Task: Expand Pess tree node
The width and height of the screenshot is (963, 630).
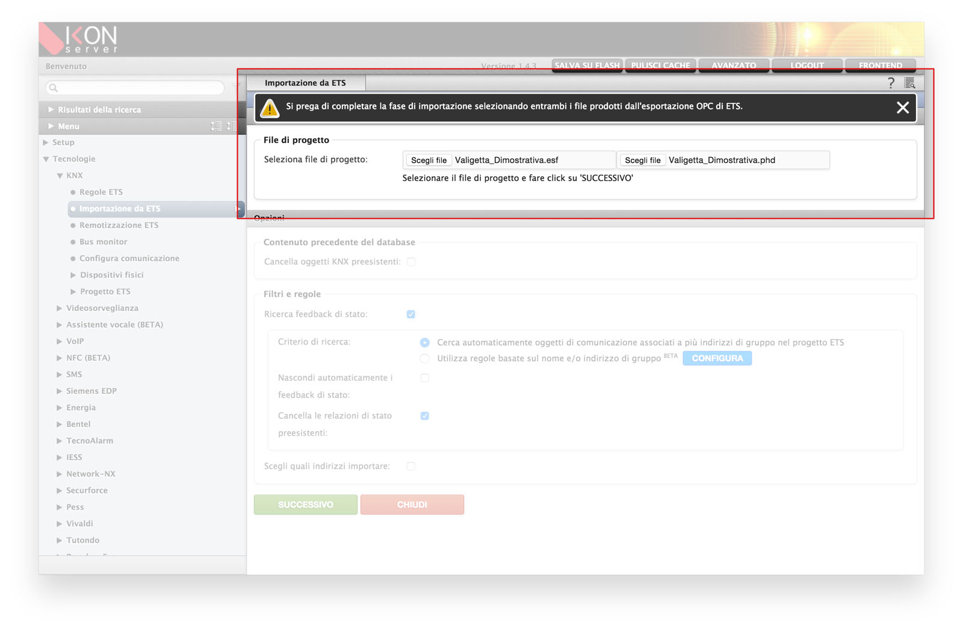Action: (x=60, y=507)
